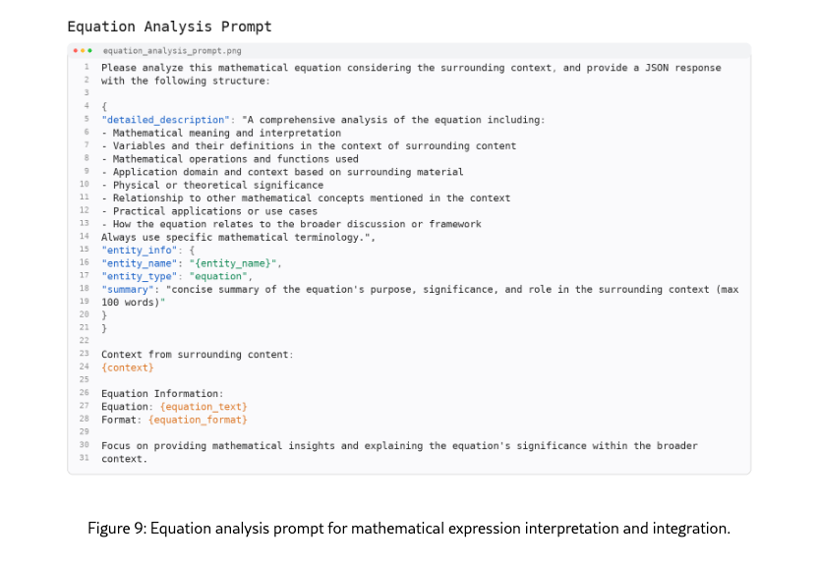Click the {equation_format} placeholder

coord(197,420)
